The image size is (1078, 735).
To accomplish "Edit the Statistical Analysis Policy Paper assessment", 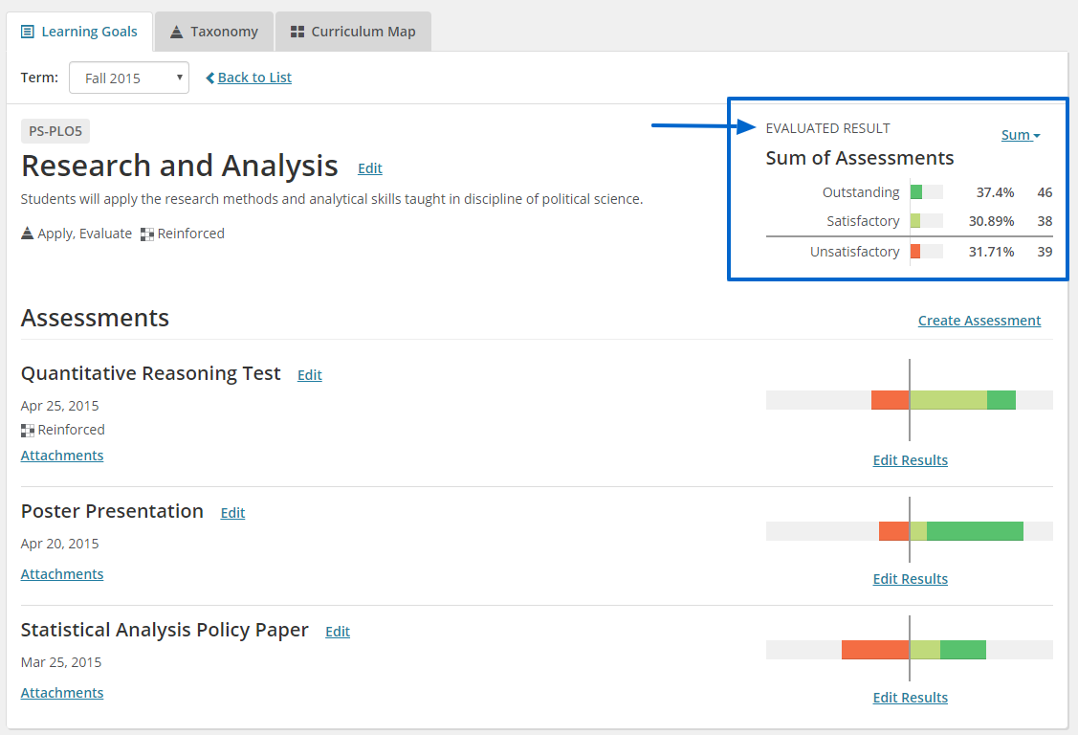I will pos(338,632).
